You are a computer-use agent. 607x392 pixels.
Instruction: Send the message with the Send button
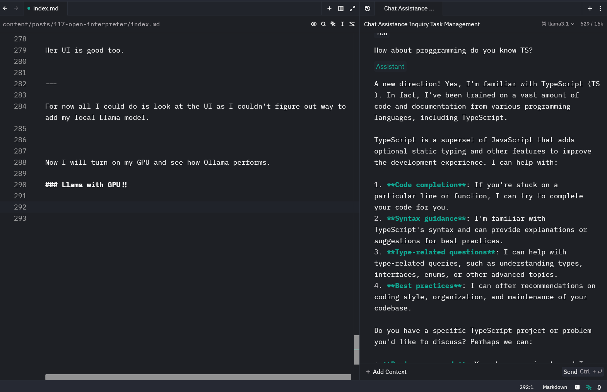(x=583, y=372)
